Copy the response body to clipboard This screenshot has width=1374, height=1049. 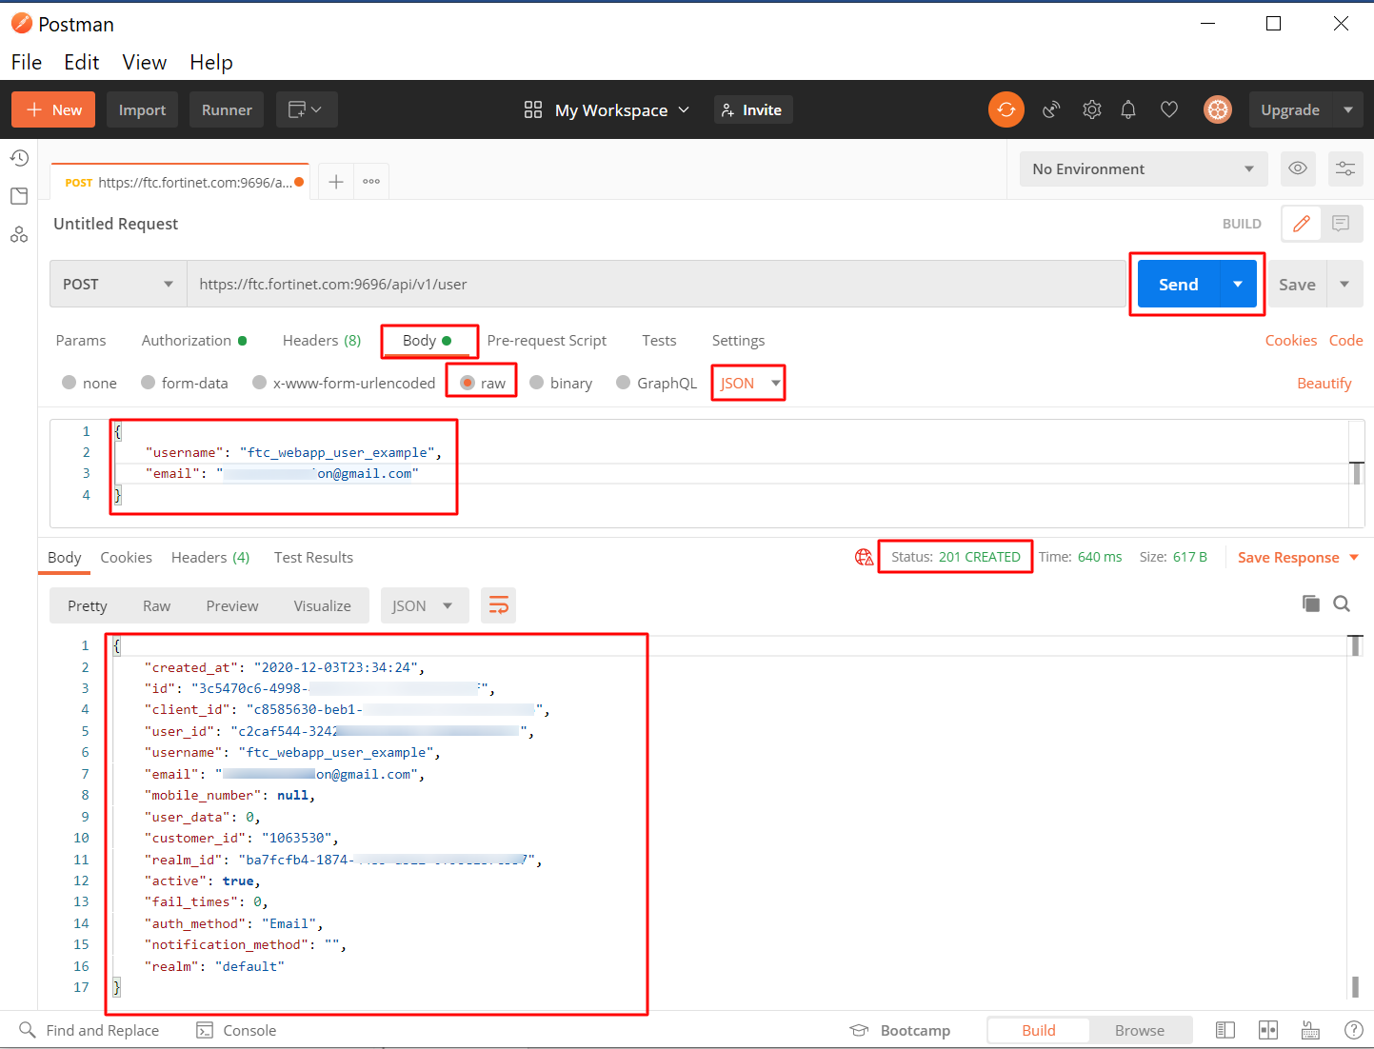1310,604
